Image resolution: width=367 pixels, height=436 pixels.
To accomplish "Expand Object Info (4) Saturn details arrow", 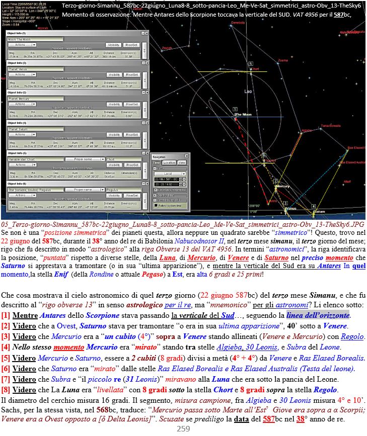I will click(x=145, y=141).
